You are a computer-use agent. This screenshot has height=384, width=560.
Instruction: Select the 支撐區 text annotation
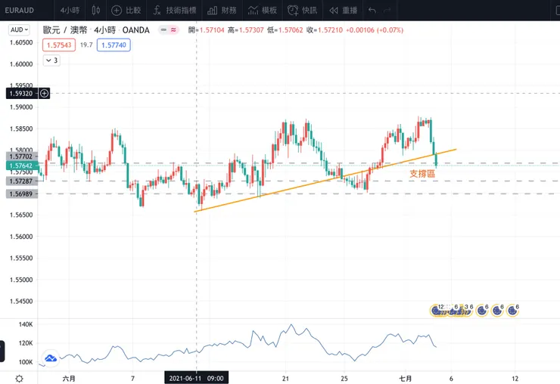(422, 174)
